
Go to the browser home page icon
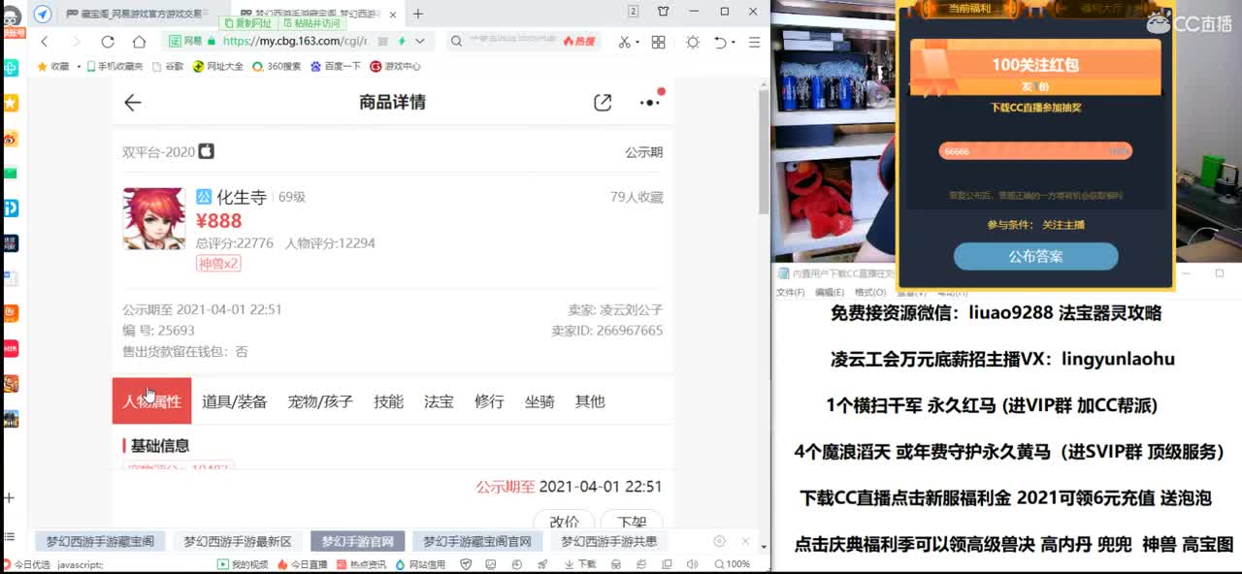139,42
